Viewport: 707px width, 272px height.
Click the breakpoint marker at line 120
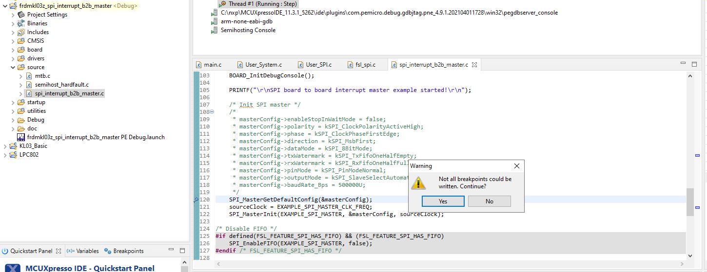pyautogui.click(x=196, y=199)
